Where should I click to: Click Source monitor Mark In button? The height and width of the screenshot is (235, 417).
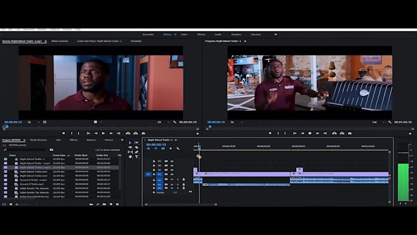[x=72, y=133]
